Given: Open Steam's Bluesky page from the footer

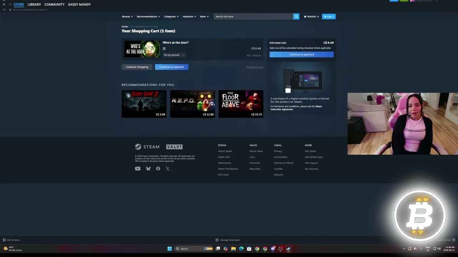Looking at the screenshot, I should pyautogui.click(x=148, y=168).
